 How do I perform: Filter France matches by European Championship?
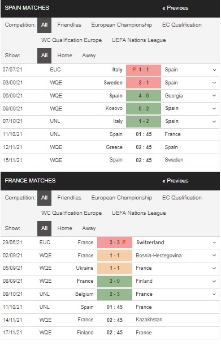[122, 198]
